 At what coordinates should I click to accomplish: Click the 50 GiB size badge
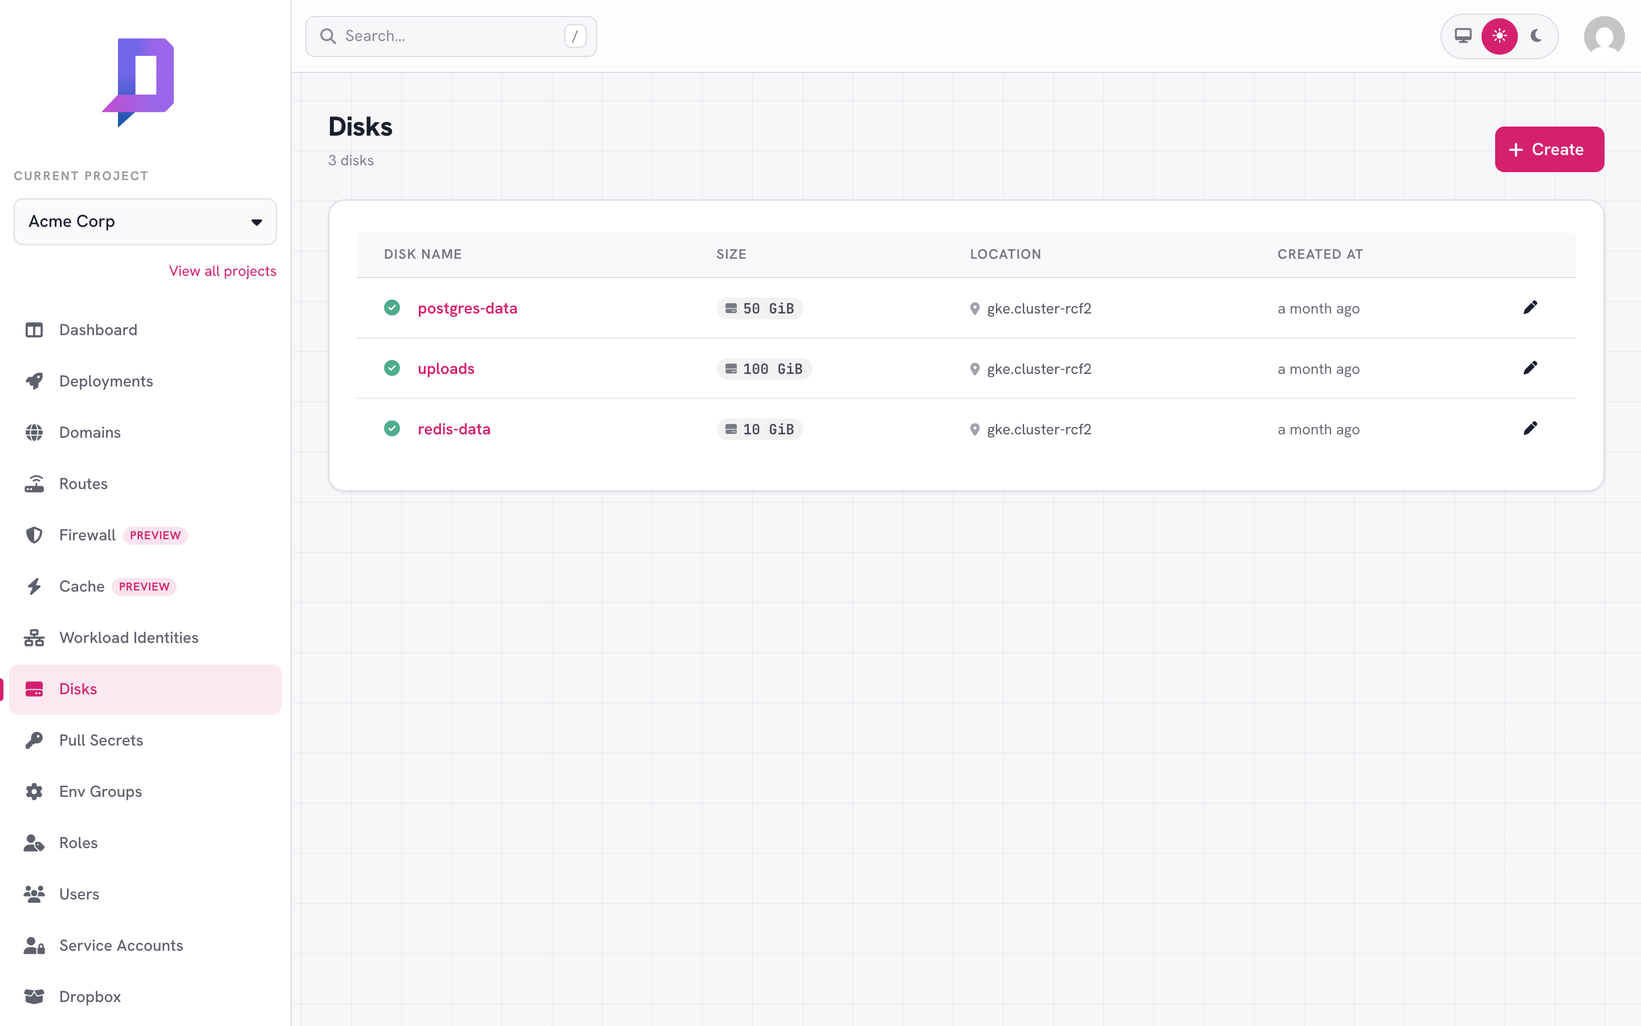760,309
